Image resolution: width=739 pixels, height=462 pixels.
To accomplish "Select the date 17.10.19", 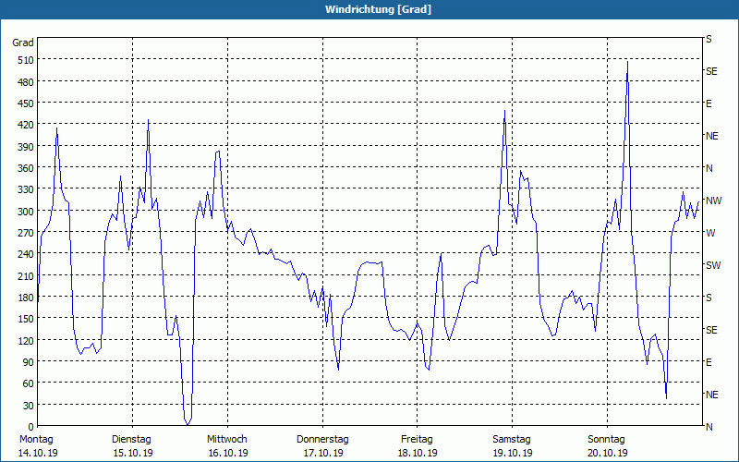I will (323, 453).
